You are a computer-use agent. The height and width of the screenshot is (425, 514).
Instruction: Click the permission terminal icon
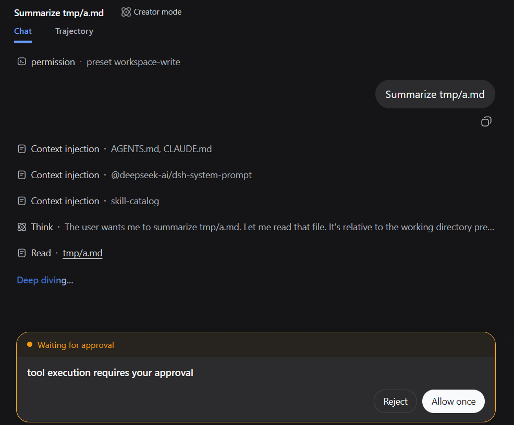point(22,61)
